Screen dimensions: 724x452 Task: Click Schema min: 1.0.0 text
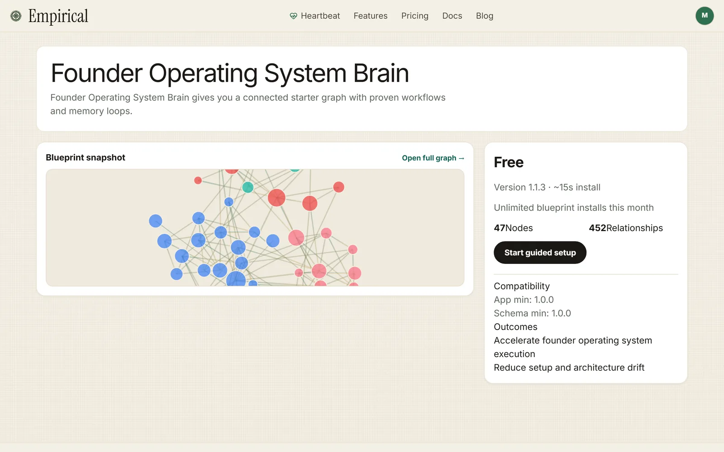click(x=532, y=313)
